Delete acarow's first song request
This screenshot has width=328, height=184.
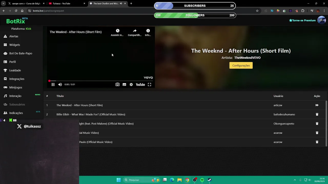coord(317,133)
